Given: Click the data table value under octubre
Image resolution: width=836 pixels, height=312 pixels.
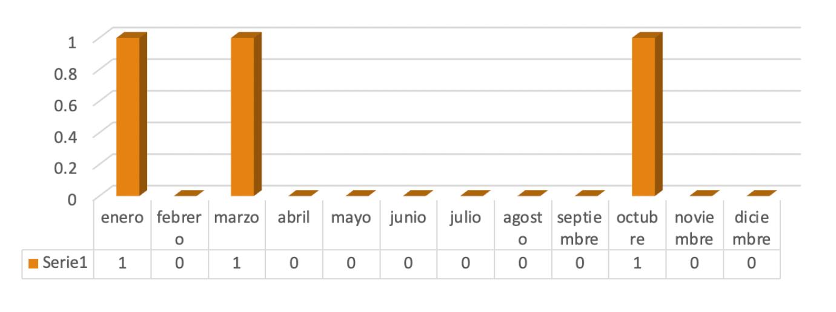Looking at the screenshot, I should pyautogui.click(x=637, y=264).
